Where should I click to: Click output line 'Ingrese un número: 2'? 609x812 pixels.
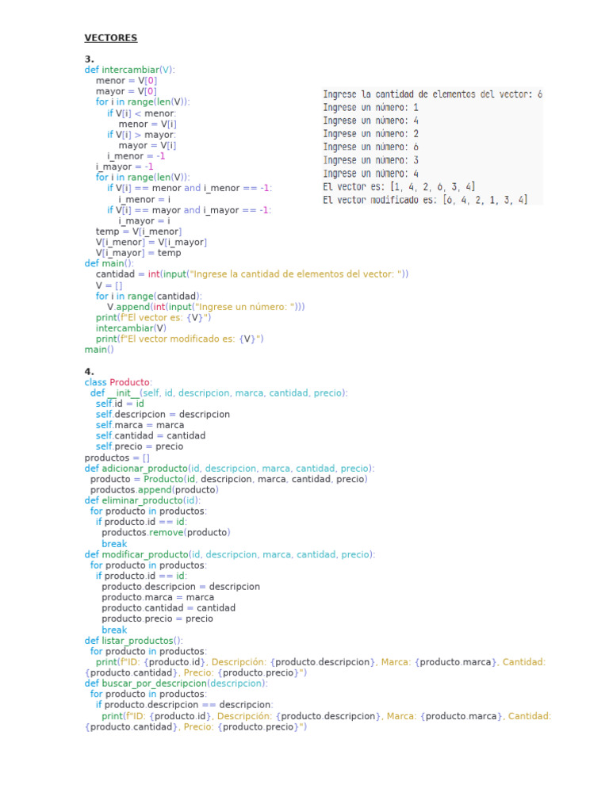point(371,133)
